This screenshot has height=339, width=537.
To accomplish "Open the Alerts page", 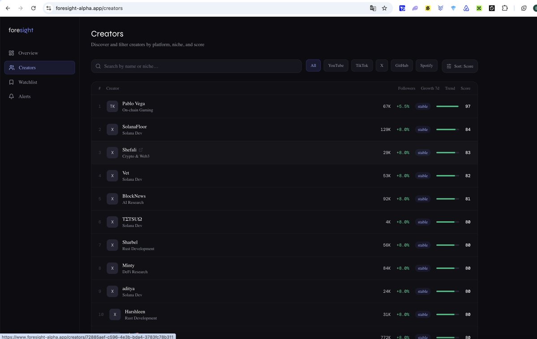I will tap(39, 97).
